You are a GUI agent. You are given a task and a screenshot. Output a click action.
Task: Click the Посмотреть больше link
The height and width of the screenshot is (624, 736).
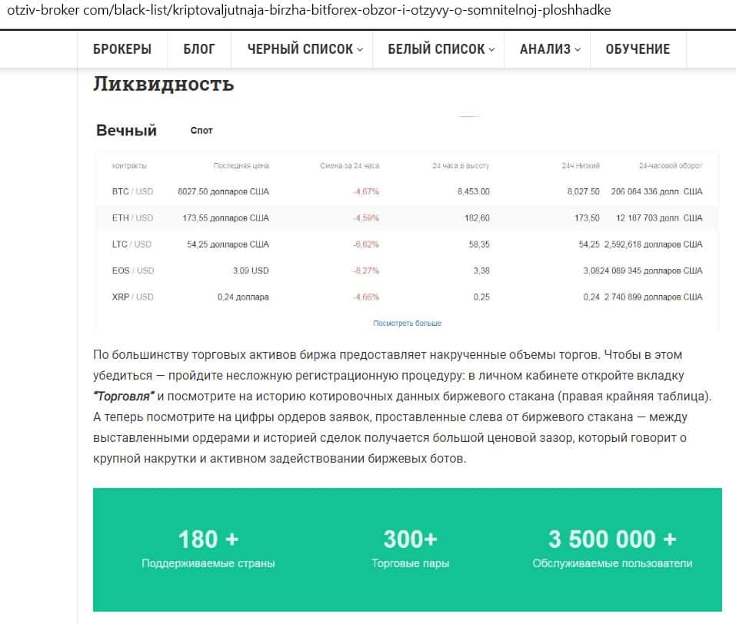coord(407,324)
